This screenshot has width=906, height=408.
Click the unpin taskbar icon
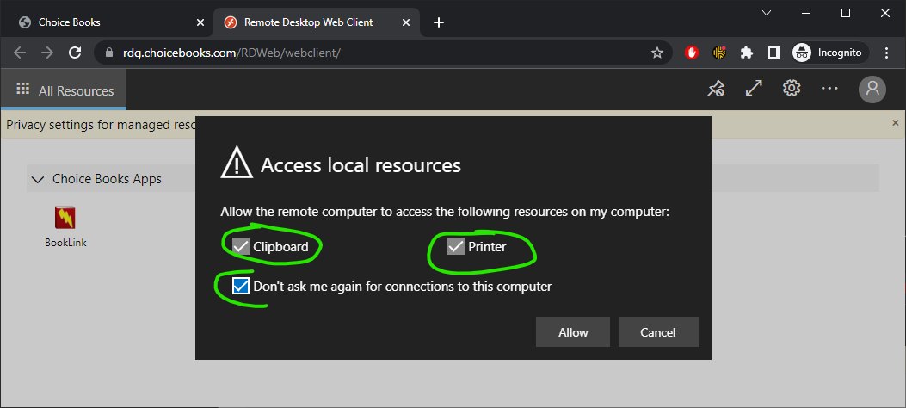[x=716, y=89]
